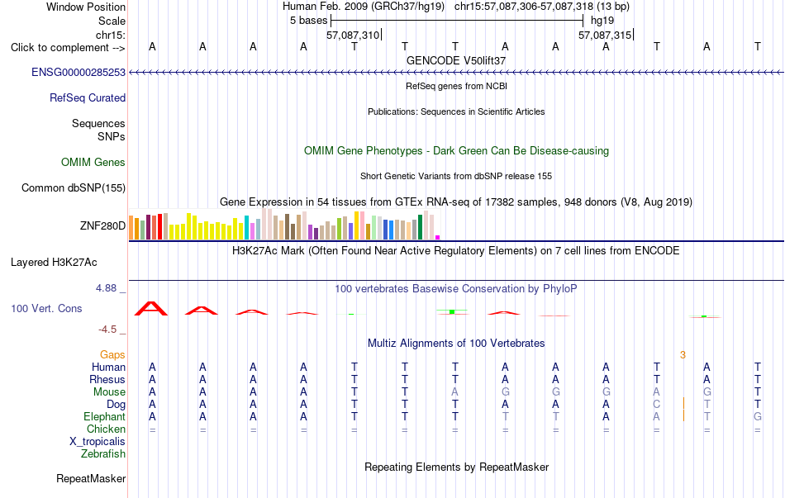Click the SNPs track label
Screen dimensions: 785x498
click(112, 136)
